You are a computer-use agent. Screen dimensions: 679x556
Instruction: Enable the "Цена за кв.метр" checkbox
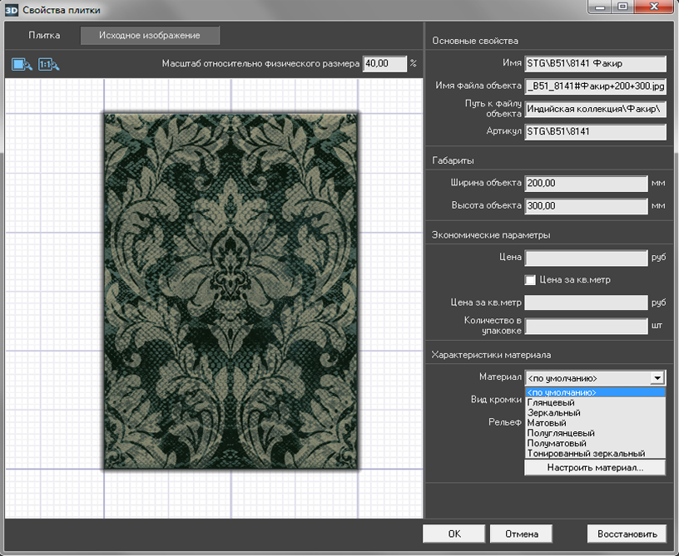click(x=530, y=280)
